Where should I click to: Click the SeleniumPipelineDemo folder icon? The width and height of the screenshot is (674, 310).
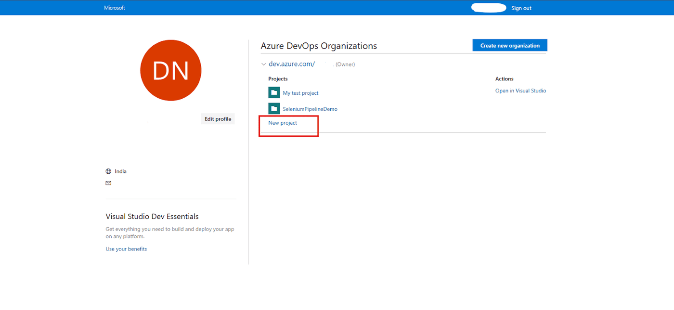tap(274, 108)
